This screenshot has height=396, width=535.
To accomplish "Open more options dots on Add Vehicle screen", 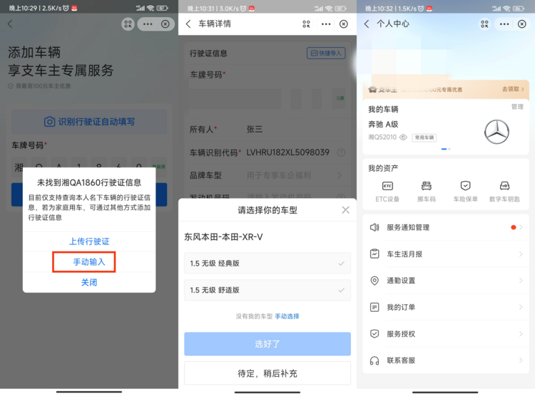I will point(148,24).
